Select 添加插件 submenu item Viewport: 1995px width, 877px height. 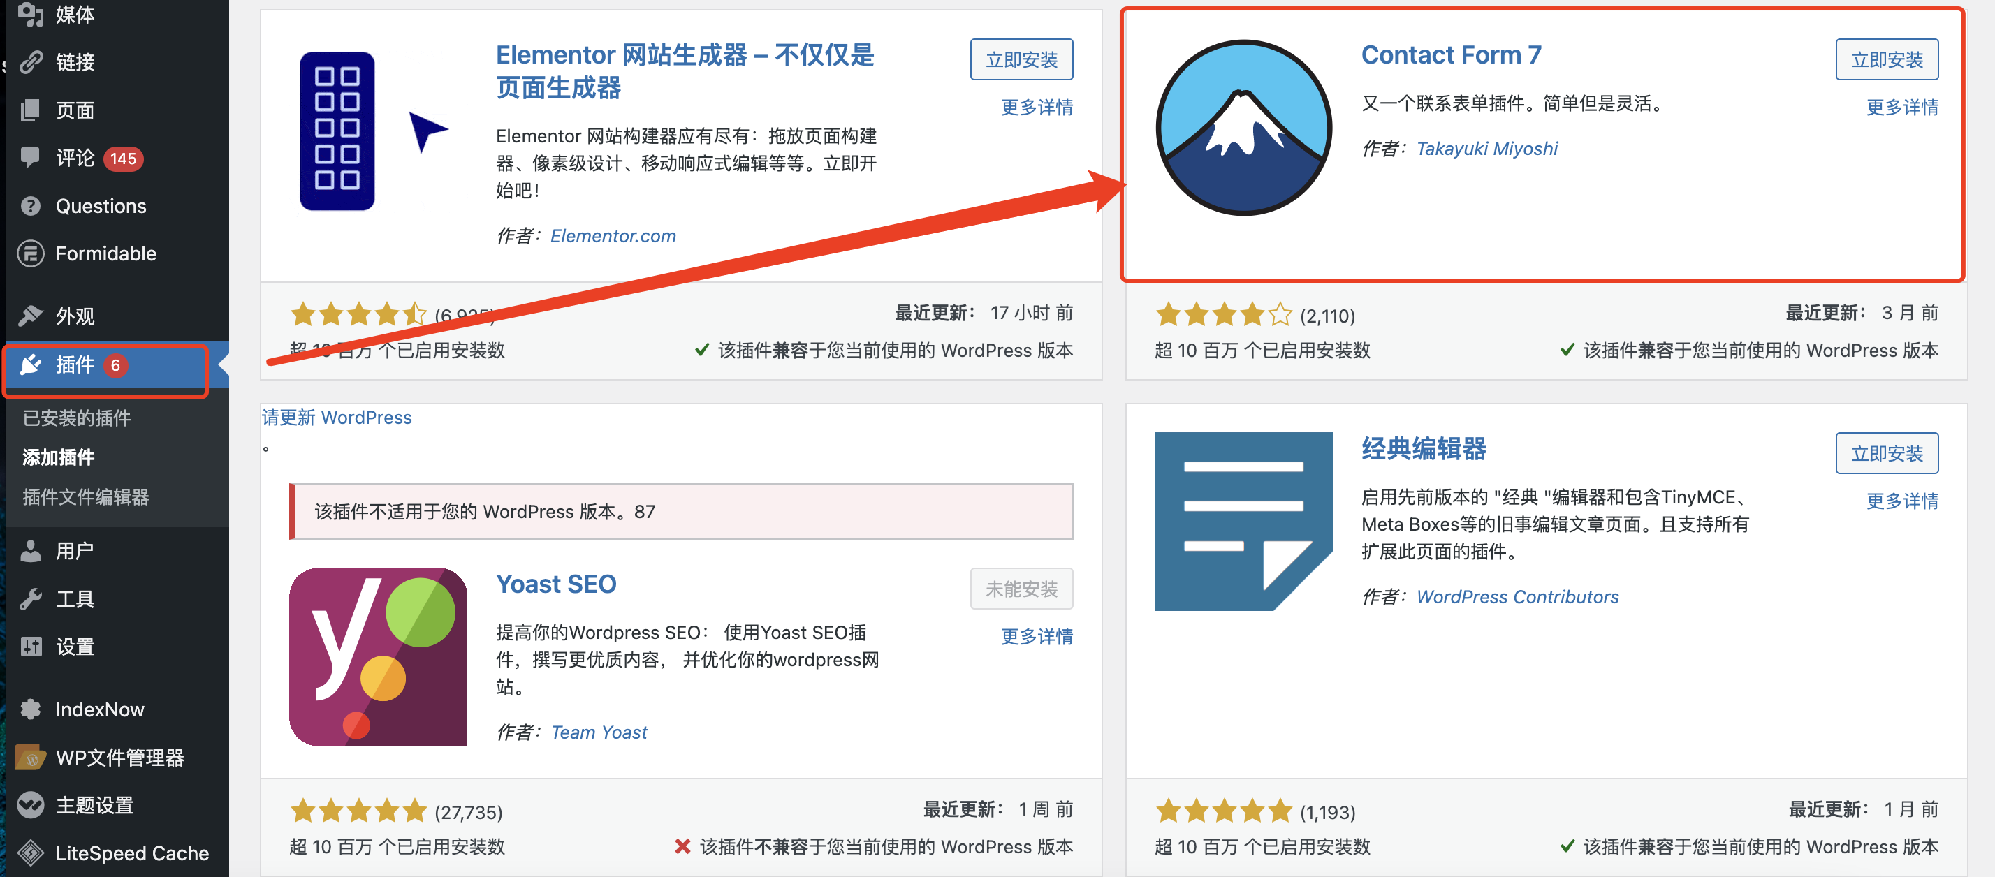coord(58,457)
